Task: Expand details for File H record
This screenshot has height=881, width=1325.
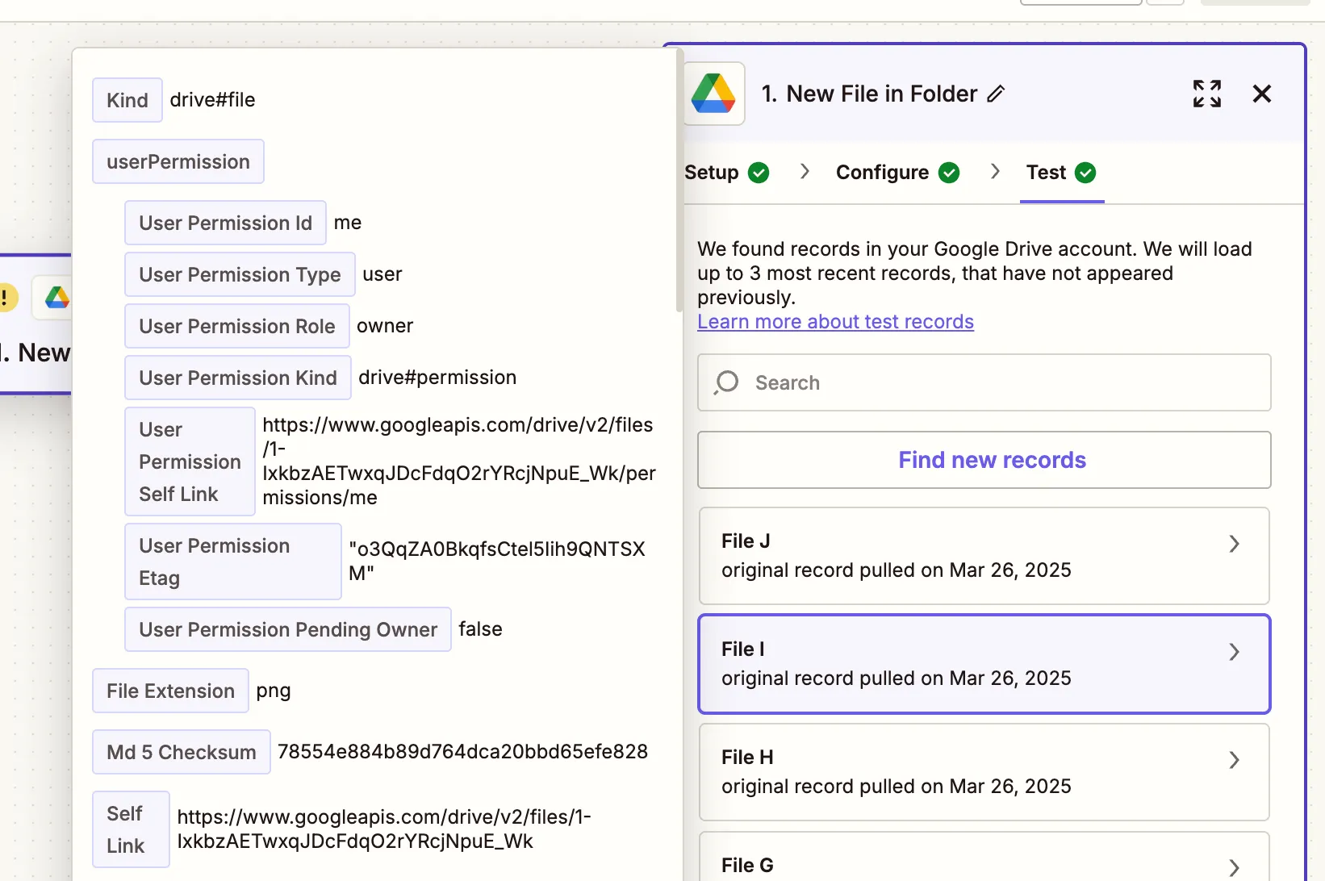Action: [1233, 759]
